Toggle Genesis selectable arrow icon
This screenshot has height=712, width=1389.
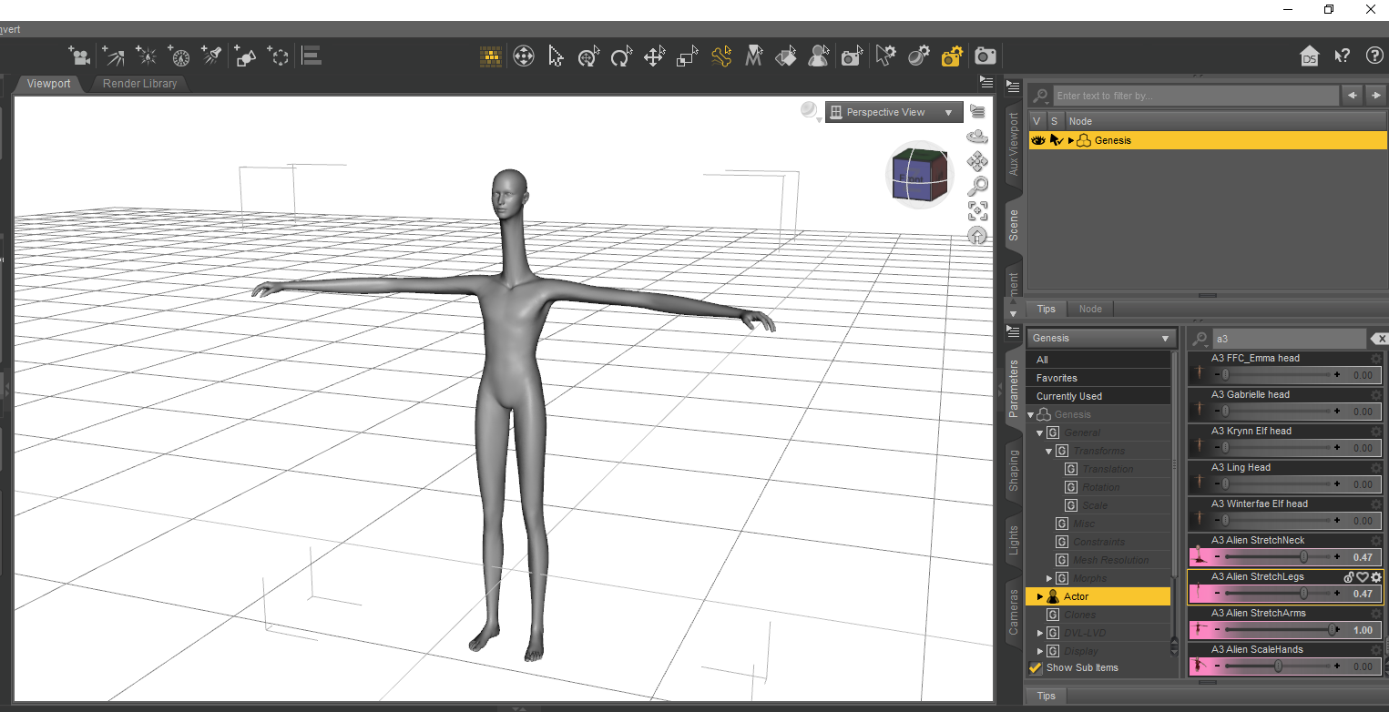click(1056, 140)
